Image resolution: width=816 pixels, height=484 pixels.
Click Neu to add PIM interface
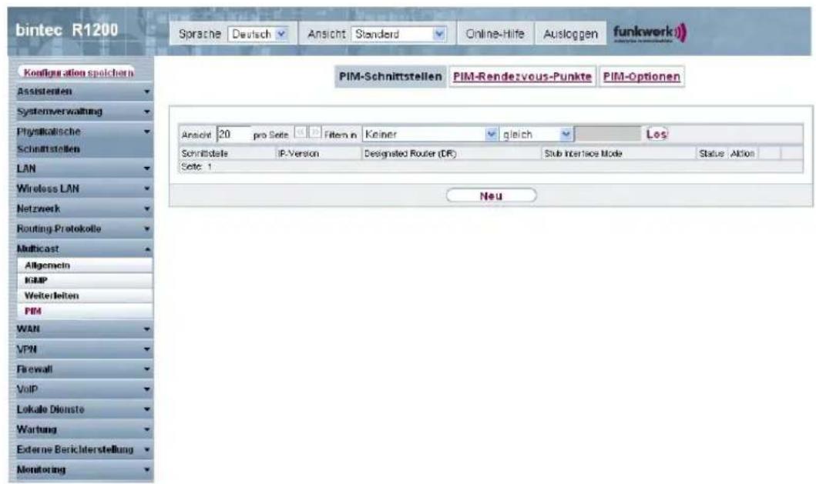pyautogui.click(x=492, y=195)
